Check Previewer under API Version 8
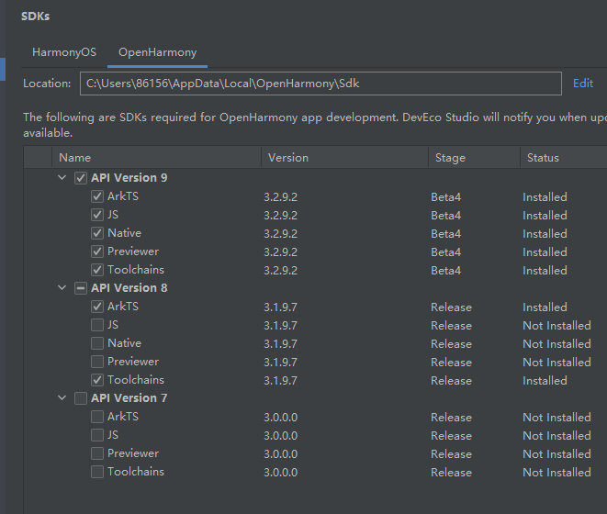The image size is (607, 514). (97, 362)
